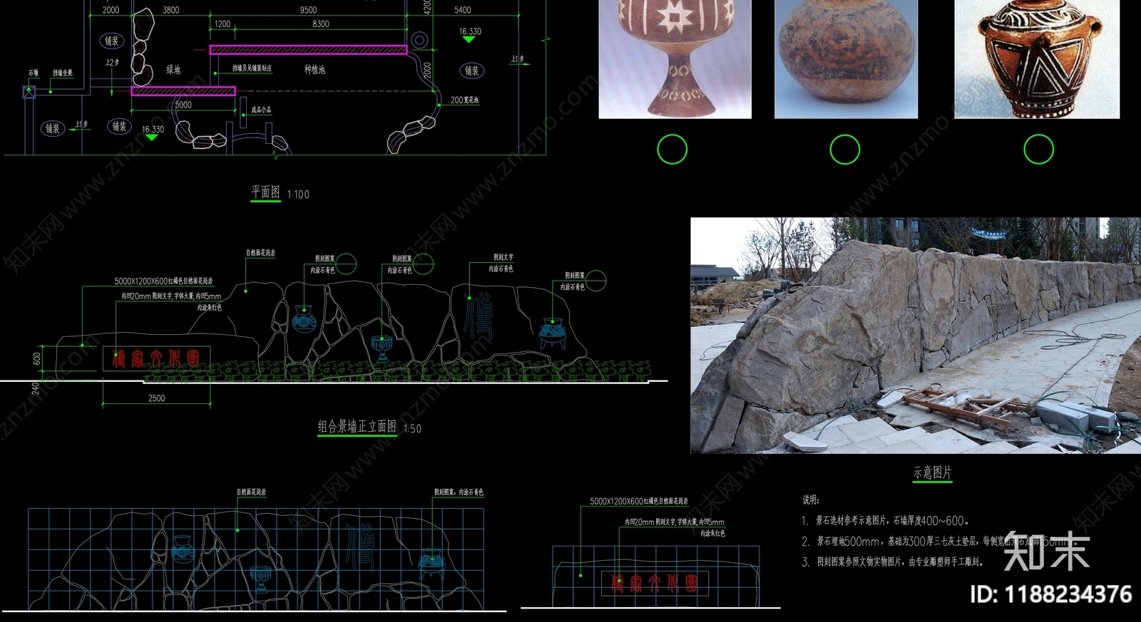Click the "平面图" drawing title
This screenshot has height=622, width=1141.
coord(265,192)
